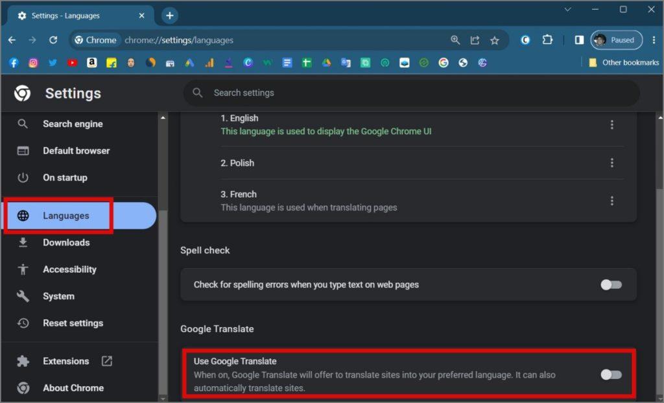Image resolution: width=664 pixels, height=403 pixels.
Task: Open the Google search bookmark
Action: point(444,63)
